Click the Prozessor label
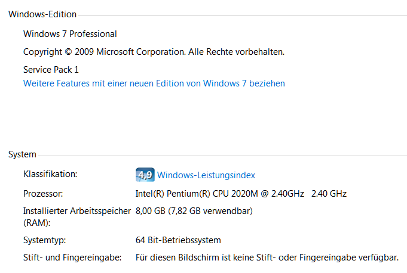Viewport: 407px width, 273px height. click(x=43, y=193)
